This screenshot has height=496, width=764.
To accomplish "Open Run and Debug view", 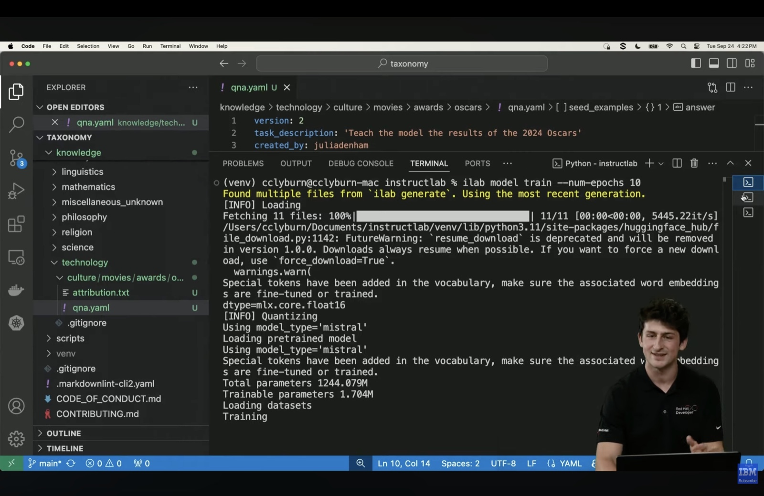I will point(16,190).
